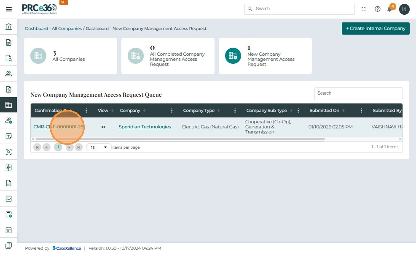Go to next page of queue

(70, 147)
